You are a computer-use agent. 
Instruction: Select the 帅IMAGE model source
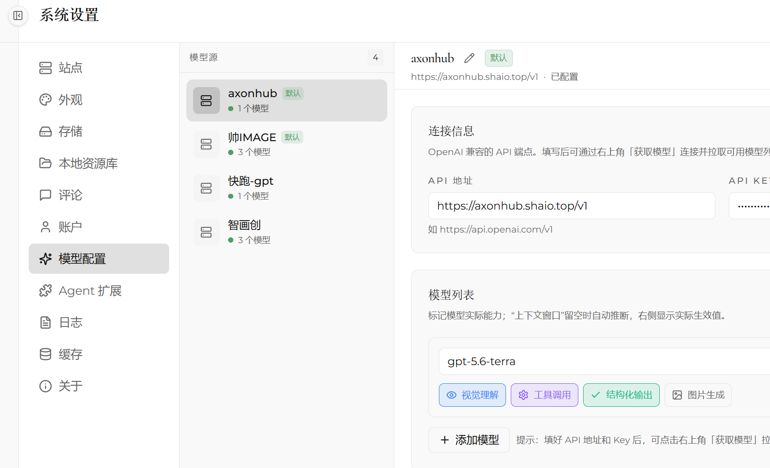click(x=287, y=144)
